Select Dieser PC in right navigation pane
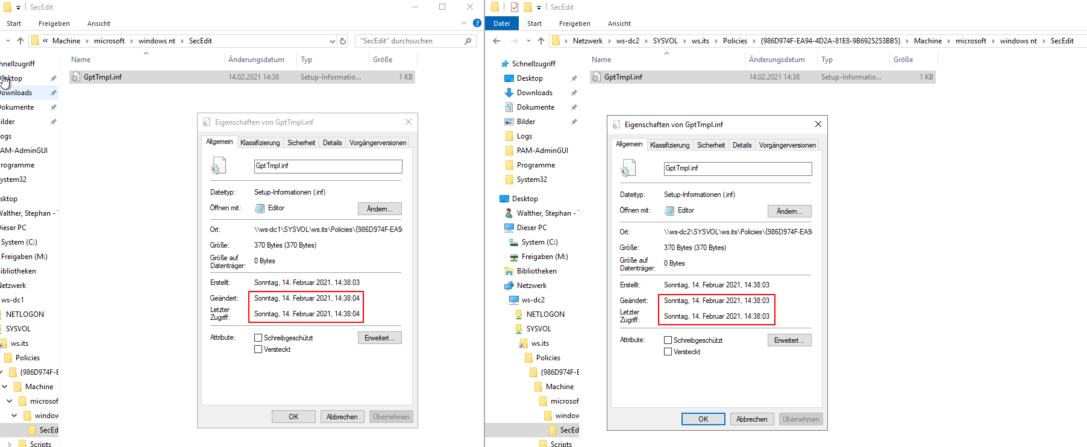 coord(531,228)
